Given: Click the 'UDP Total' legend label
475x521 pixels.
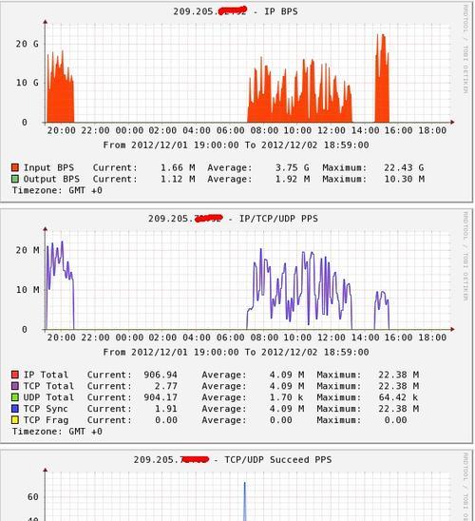Looking at the screenshot, I should 48,397.
